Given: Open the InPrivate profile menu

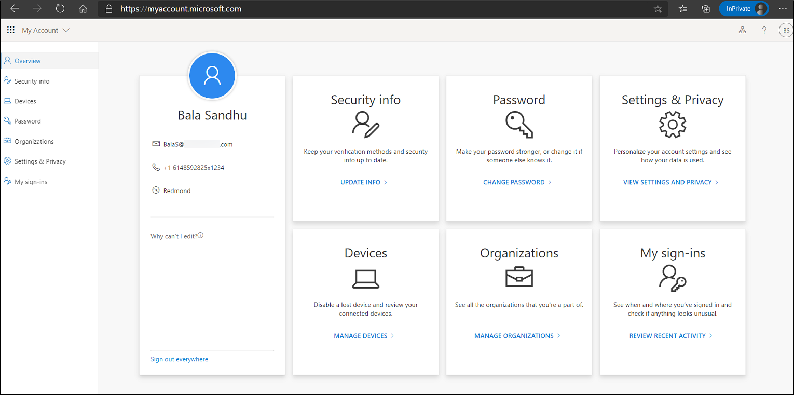Looking at the screenshot, I should (x=743, y=9).
